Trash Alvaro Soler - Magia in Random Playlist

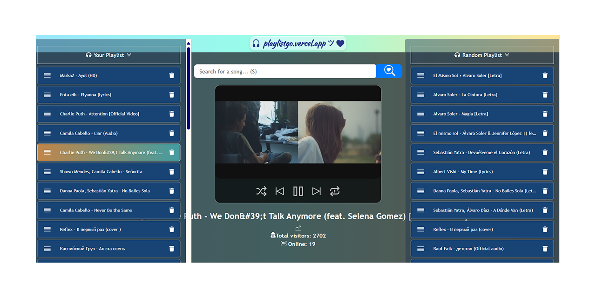click(545, 114)
